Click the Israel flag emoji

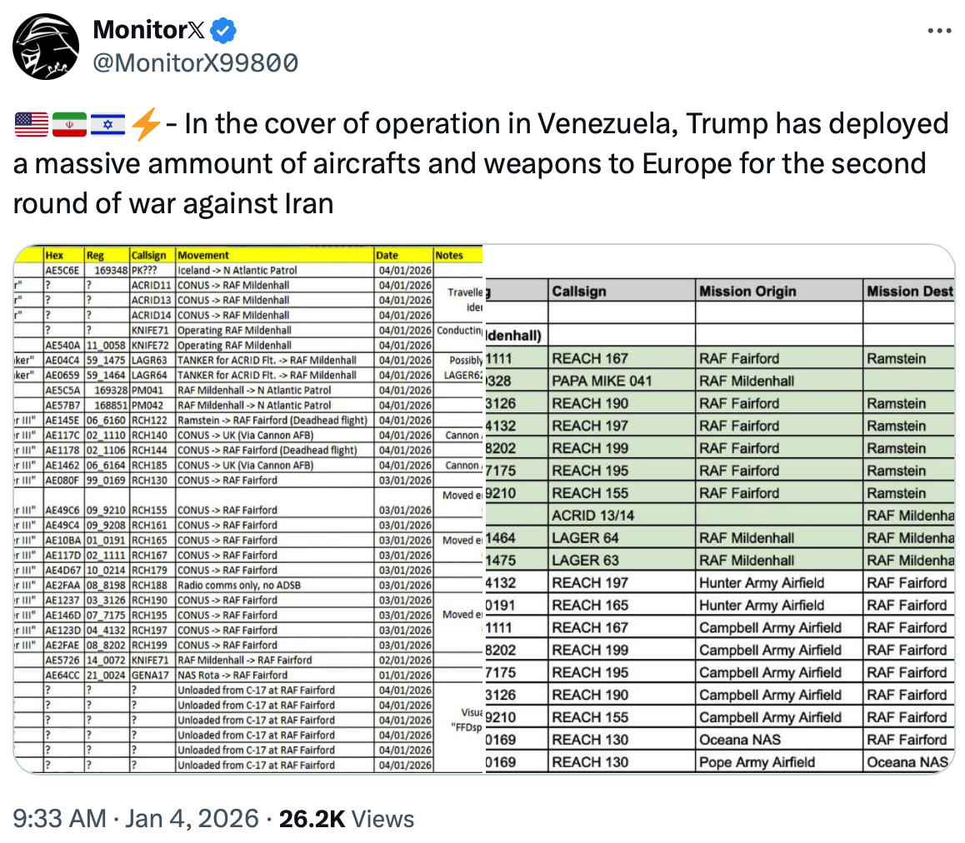click(x=107, y=125)
